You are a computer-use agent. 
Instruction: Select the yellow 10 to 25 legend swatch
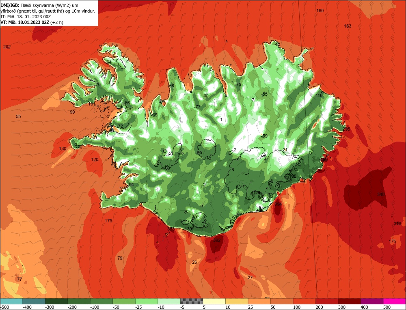pyautogui.click(x=237, y=301)
